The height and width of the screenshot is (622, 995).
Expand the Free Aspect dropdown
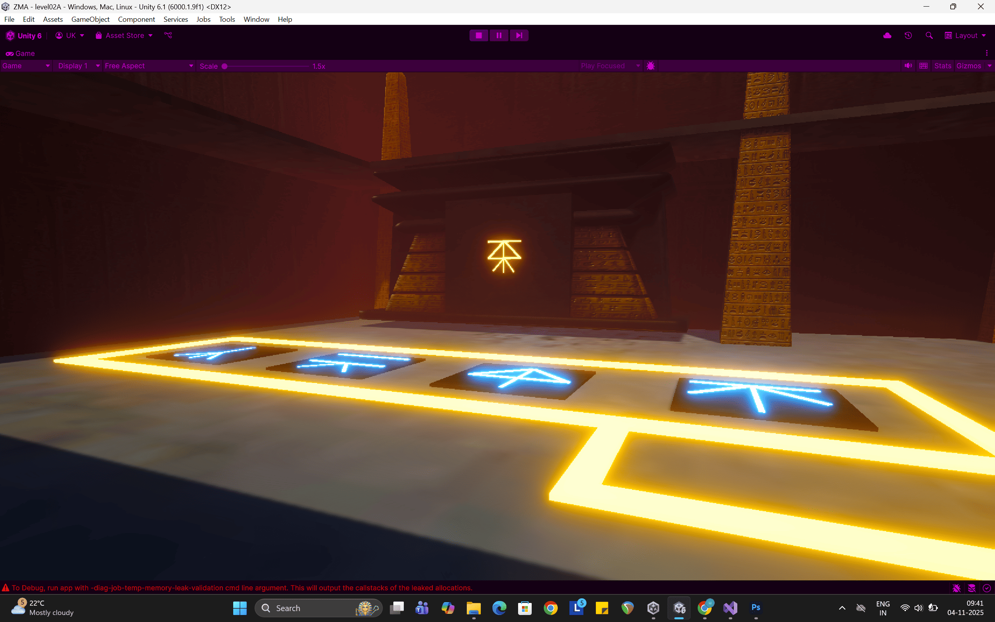pyautogui.click(x=149, y=66)
